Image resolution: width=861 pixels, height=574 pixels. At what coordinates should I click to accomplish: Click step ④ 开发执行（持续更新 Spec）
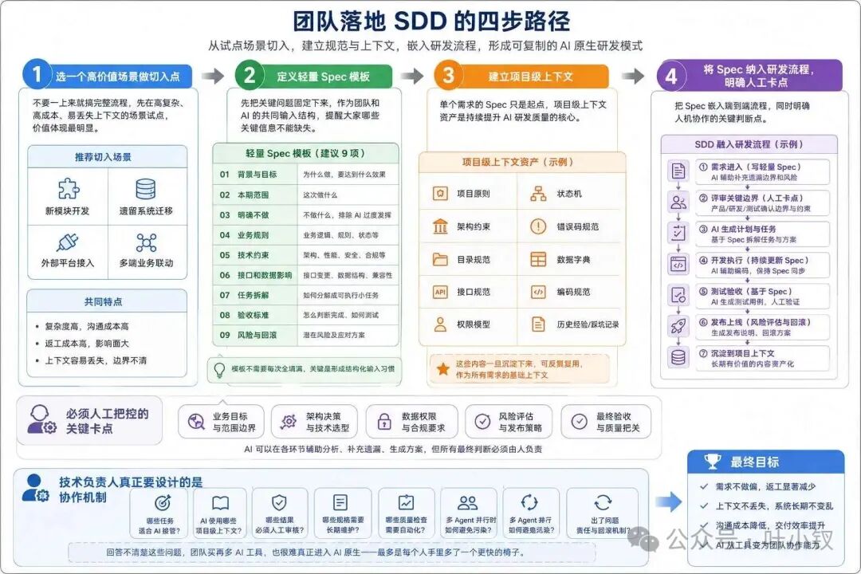[x=762, y=265]
